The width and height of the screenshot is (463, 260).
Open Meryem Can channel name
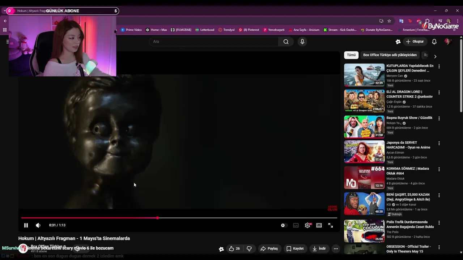tap(394, 76)
